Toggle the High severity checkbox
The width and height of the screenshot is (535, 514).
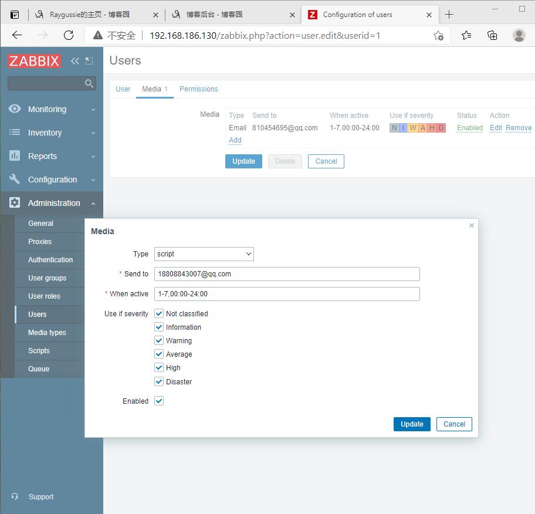point(159,367)
